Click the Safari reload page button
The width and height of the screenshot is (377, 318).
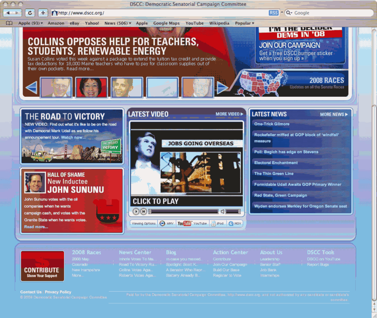30,13
